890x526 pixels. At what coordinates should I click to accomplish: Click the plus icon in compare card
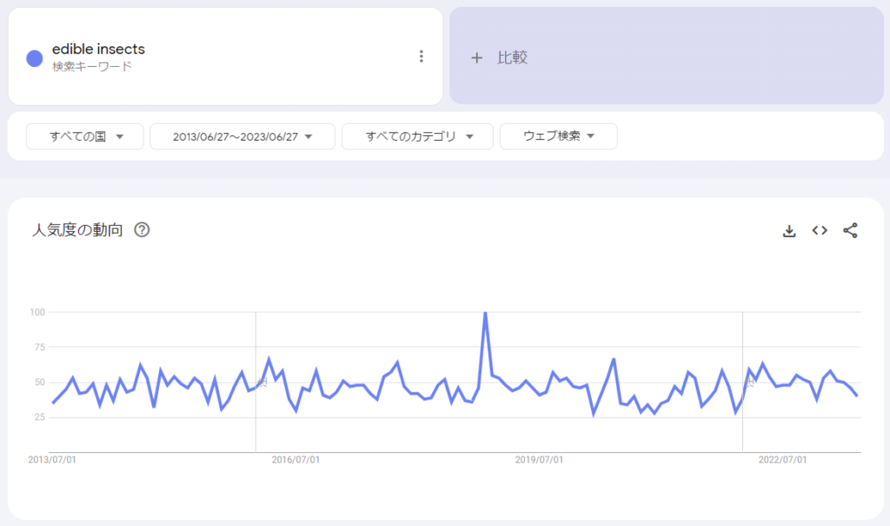pyautogui.click(x=476, y=58)
